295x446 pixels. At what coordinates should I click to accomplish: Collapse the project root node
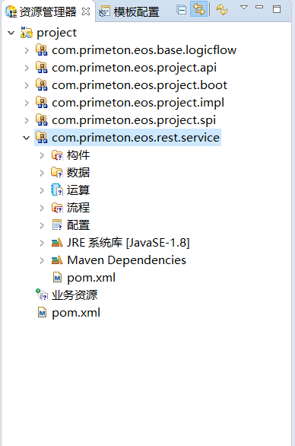(11, 33)
